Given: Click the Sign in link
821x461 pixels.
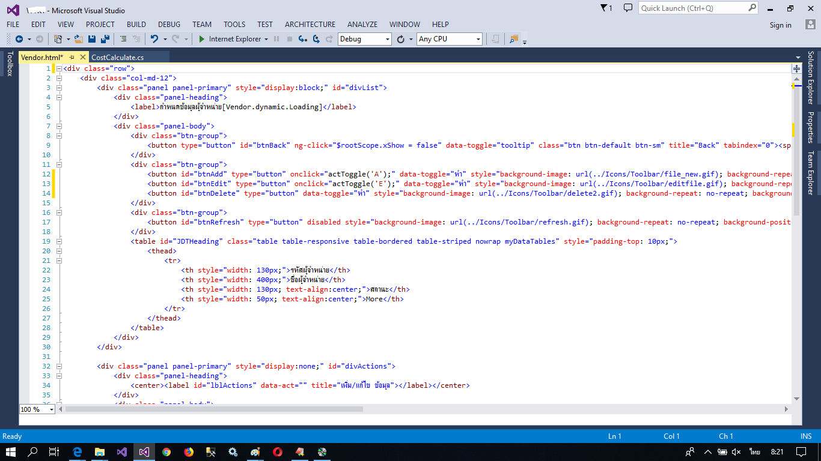Looking at the screenshot, I should tap(780, 25).
